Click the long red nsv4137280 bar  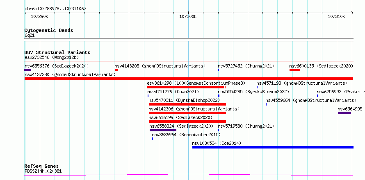pyautogui.click(x=189, y=79)
